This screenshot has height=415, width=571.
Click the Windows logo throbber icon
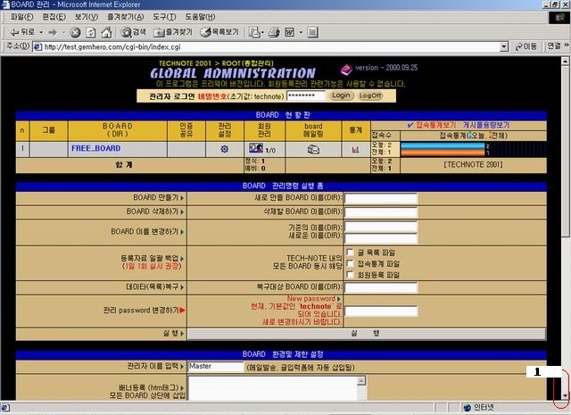(559, 17)
